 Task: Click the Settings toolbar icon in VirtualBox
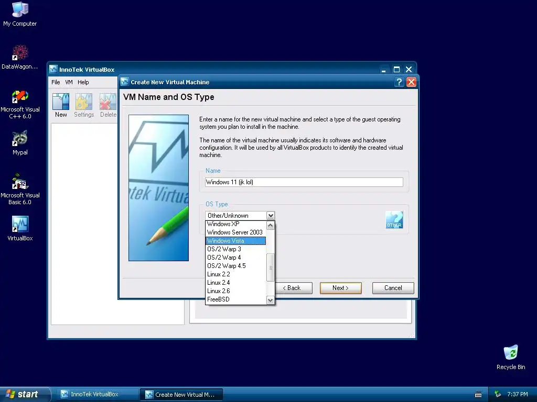pyautogui.click(x=84, y=105)
